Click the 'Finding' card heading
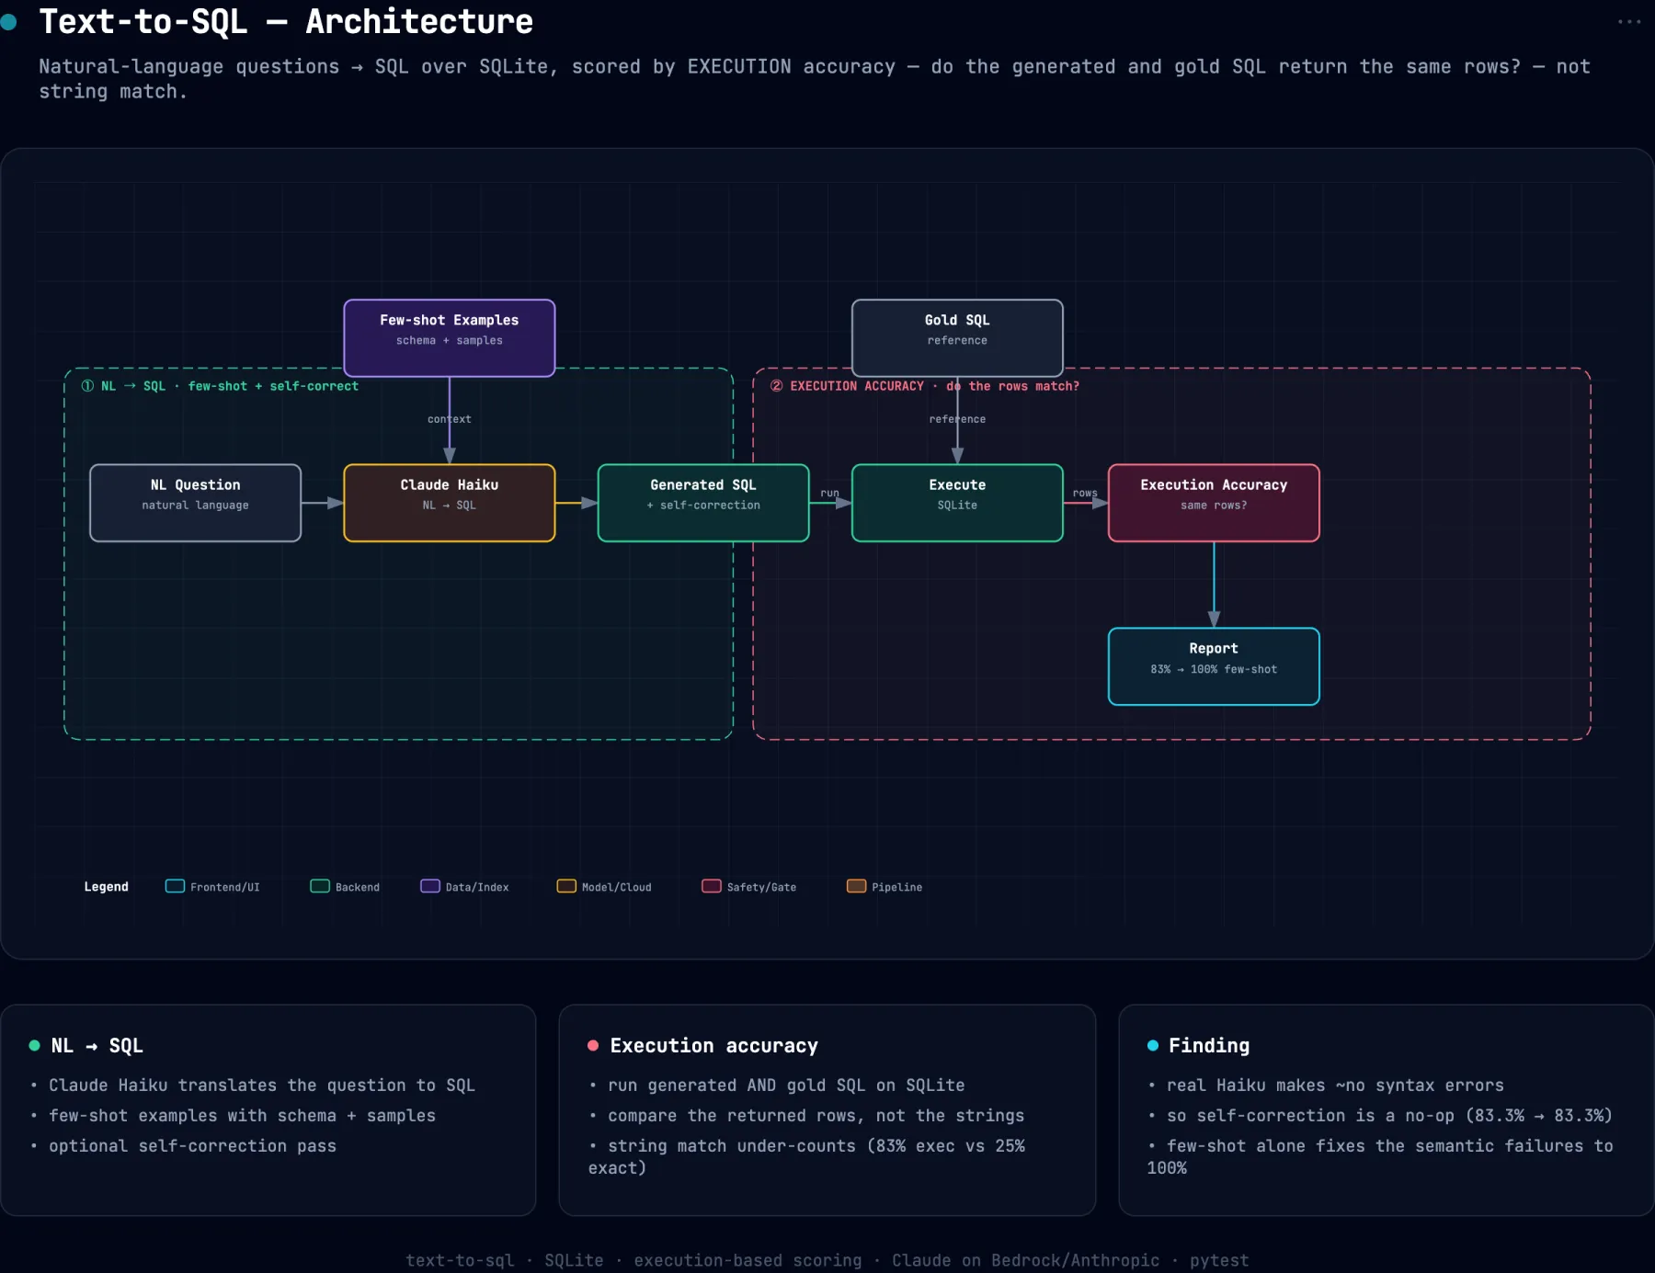 1209,1046
